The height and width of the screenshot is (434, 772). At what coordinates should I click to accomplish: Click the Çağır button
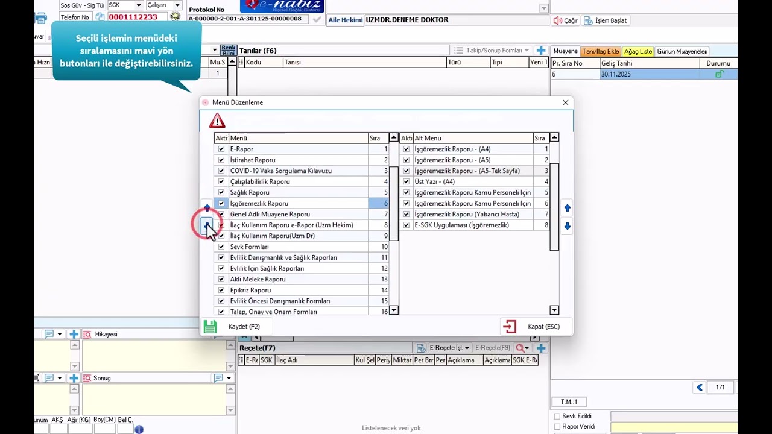click(x=565, y=20)
